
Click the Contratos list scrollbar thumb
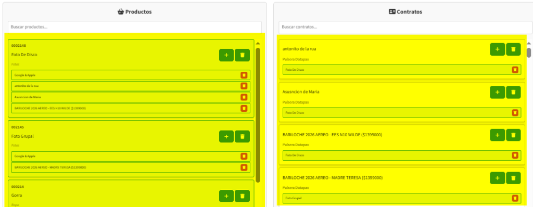529,53
